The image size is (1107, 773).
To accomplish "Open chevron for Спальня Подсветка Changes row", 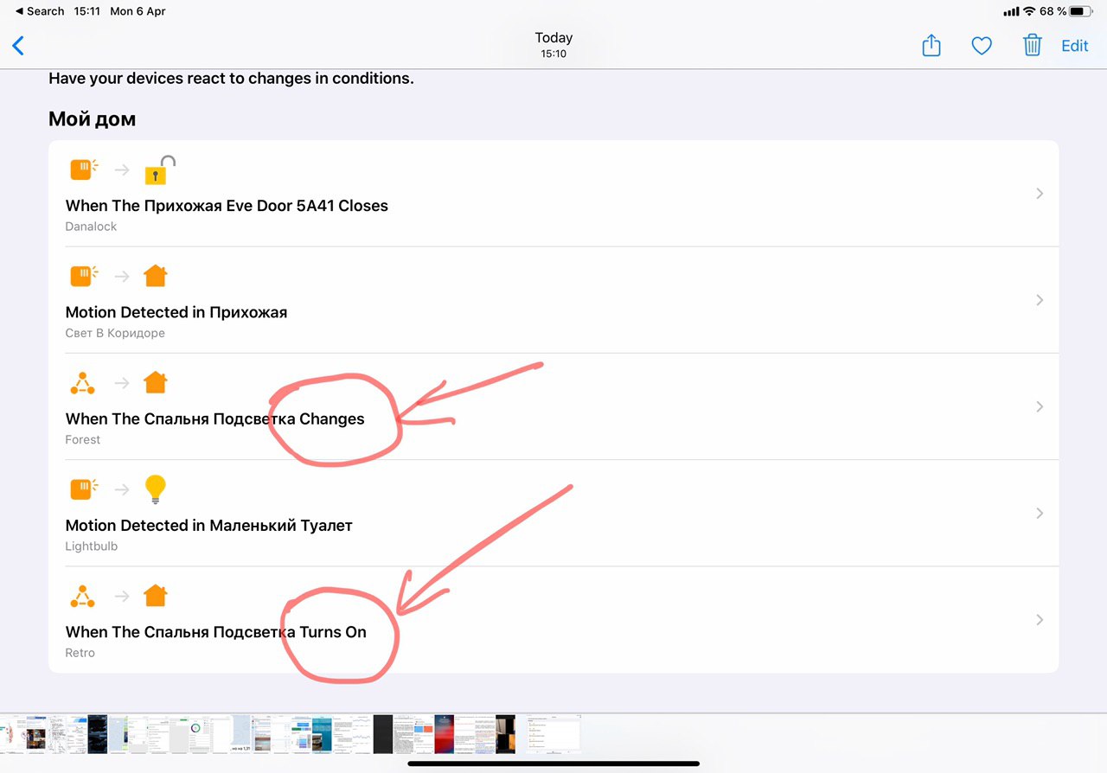I will pos(1040,406).
